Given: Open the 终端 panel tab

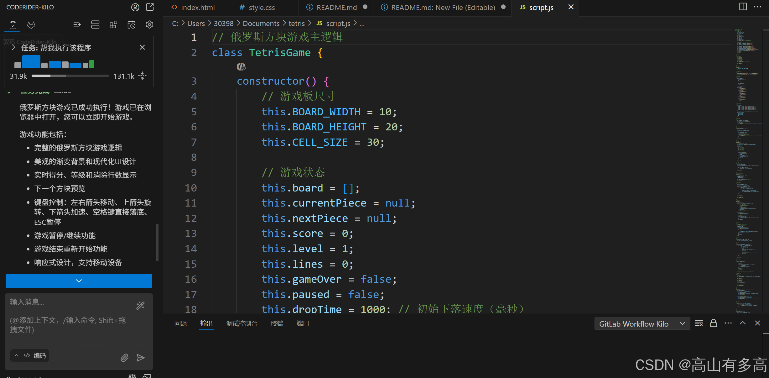Looking at the screenshot, I should tap(277, 323).
